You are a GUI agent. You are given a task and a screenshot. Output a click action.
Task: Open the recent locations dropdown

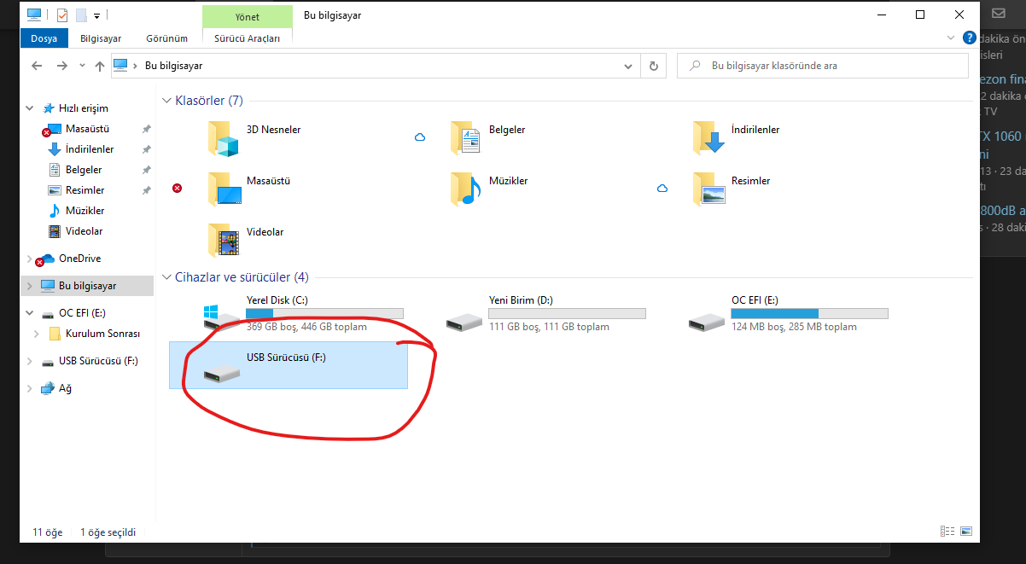pos(82,66)
